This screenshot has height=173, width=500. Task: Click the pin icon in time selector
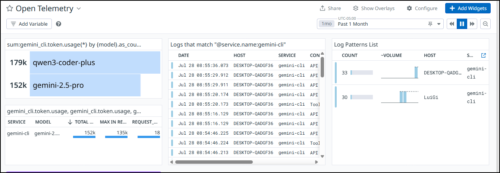(x=430, y=24)
